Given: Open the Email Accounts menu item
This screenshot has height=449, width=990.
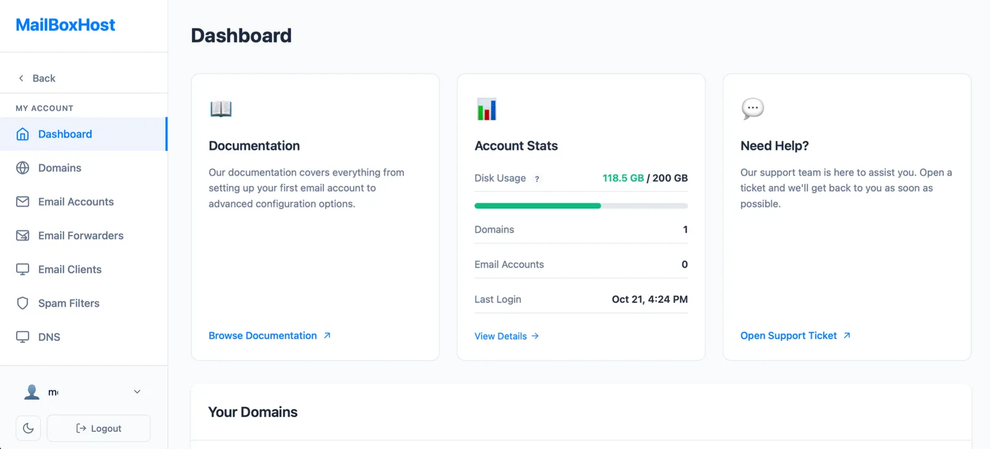Looking at the screenshot, I should pos(84,202).
